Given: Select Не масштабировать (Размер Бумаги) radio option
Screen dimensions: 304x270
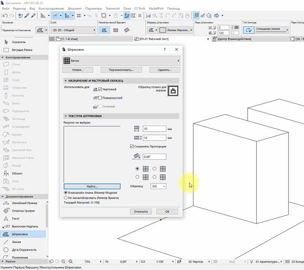Looking at the screenshot, I should coord(66,198).
